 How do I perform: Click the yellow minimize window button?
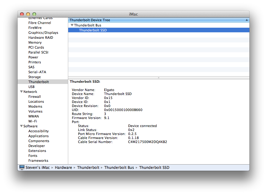pos(28,14)
